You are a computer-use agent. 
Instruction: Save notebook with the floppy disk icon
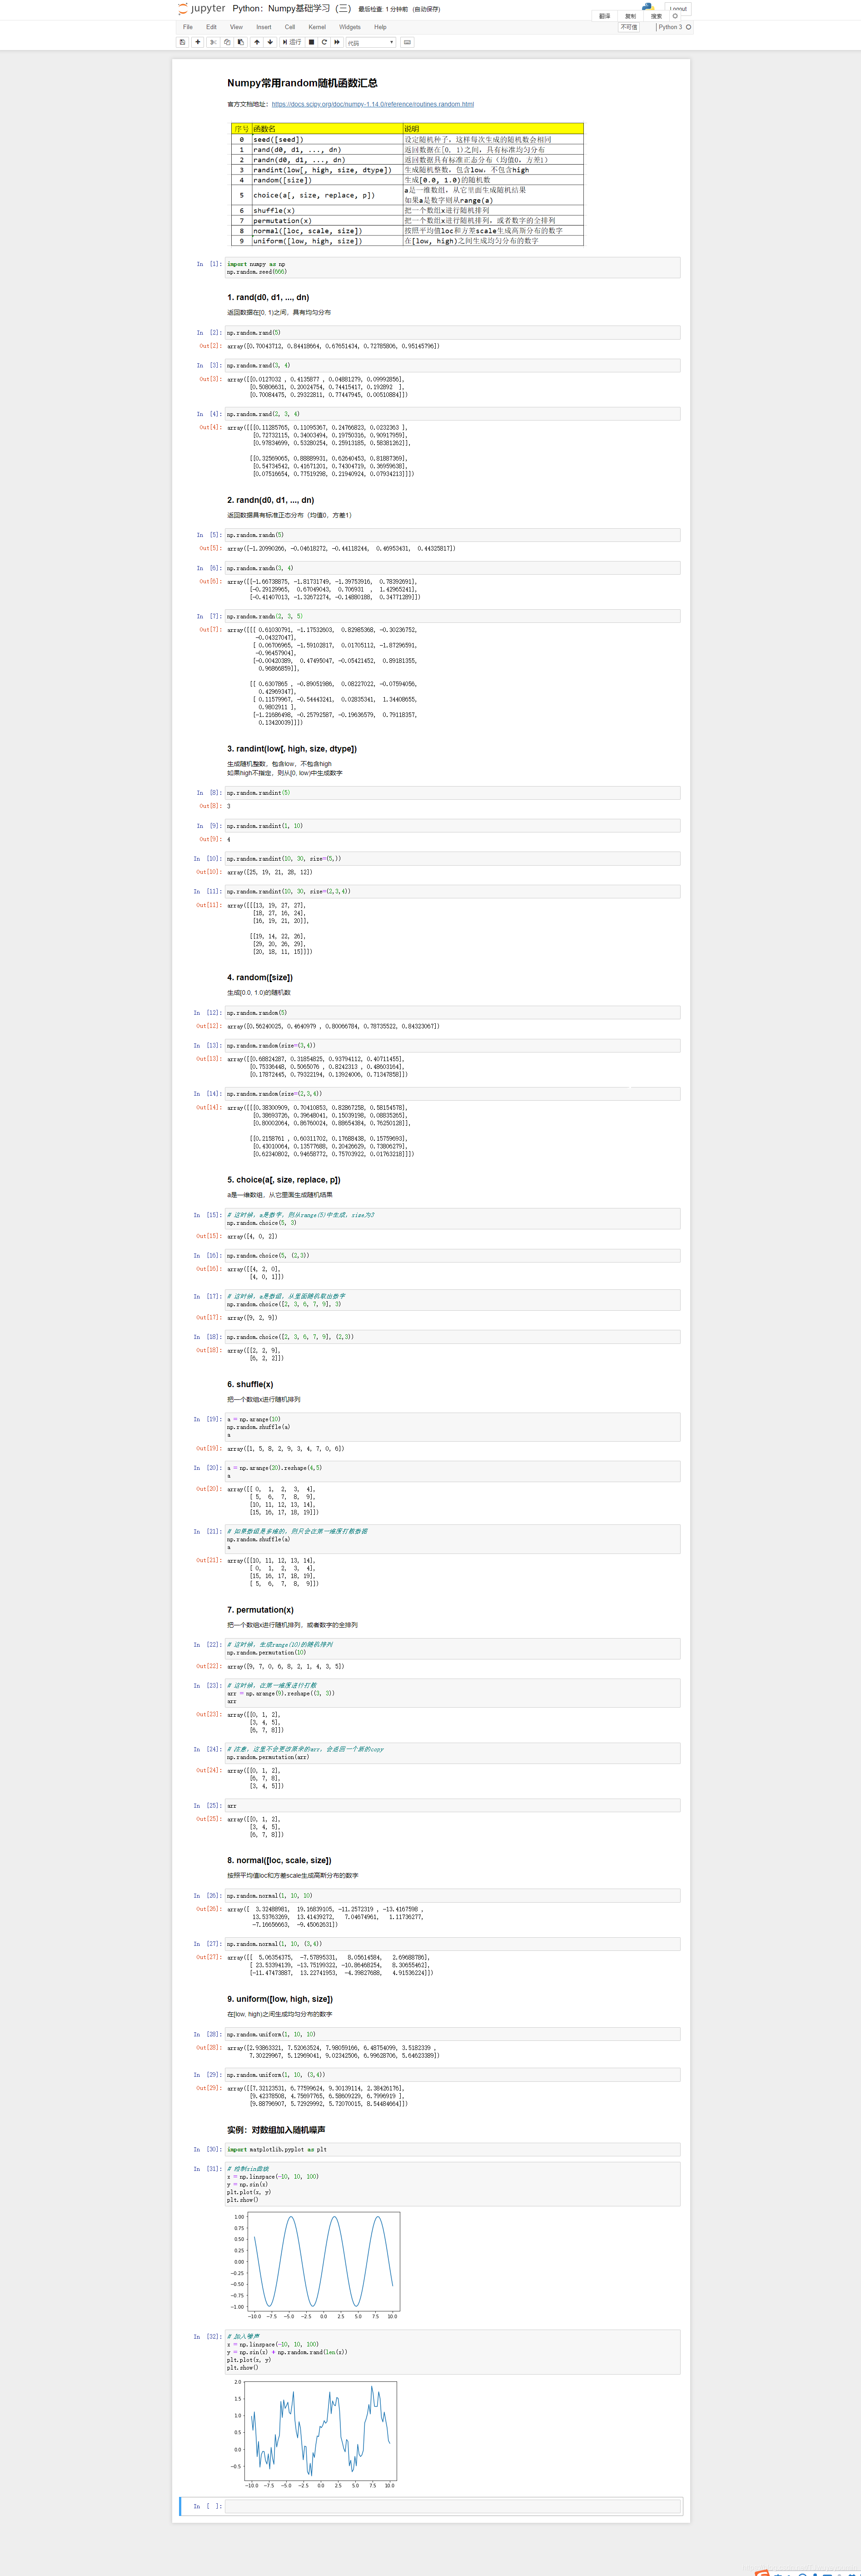183,42
